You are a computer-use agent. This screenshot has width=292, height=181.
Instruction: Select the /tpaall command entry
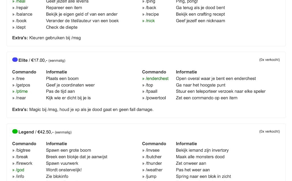pos(151,91)
